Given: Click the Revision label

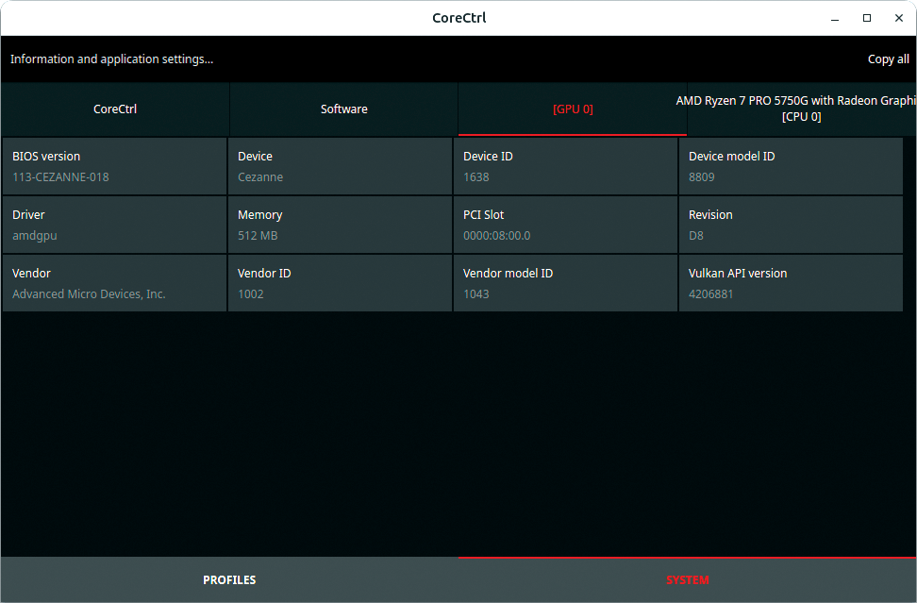Looking at the screenshot, I should pyautogui.click(x=710, y=214).
